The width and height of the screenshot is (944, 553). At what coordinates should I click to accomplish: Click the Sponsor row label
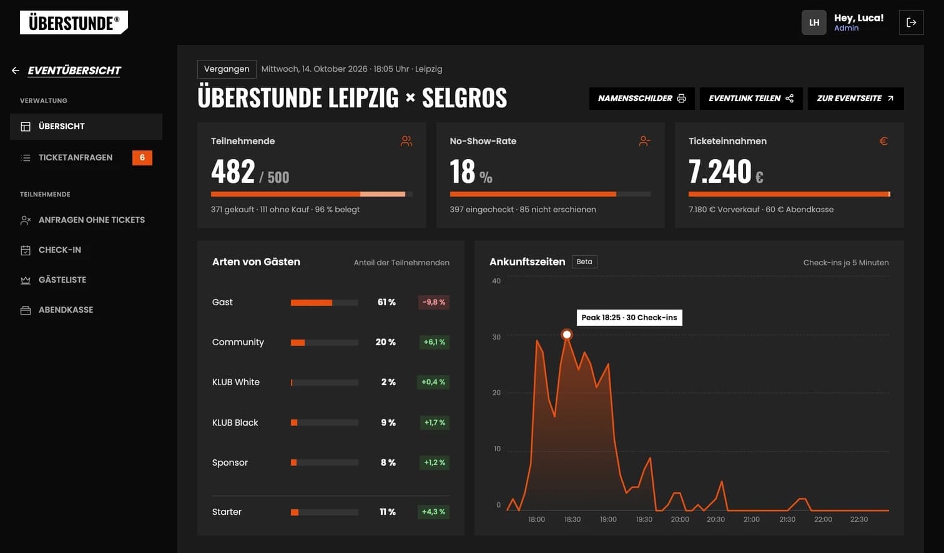tap(230, 463)
